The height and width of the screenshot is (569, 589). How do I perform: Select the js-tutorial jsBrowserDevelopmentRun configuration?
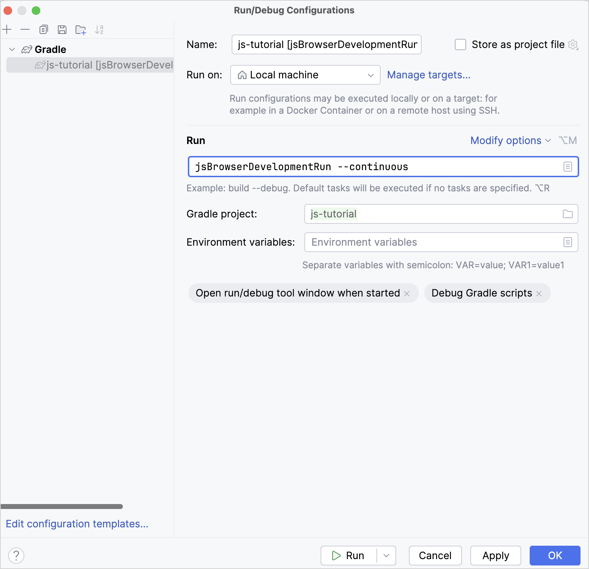tap(106, 65)
